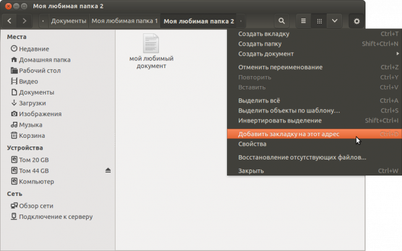
Task: Open the мой любимый документ file
Action: pos(152,51)
